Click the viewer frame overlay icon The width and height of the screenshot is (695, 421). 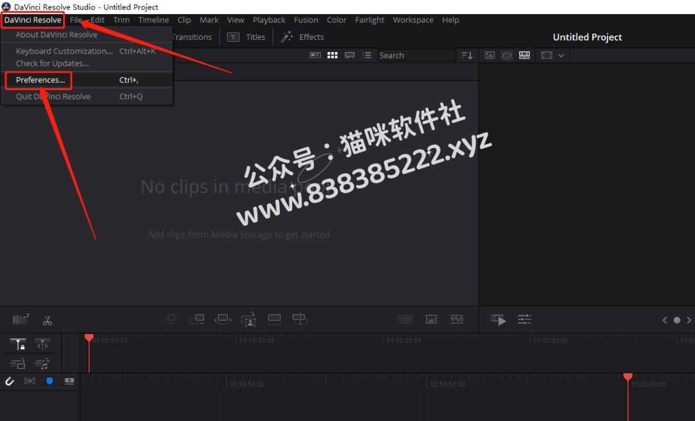546,55
